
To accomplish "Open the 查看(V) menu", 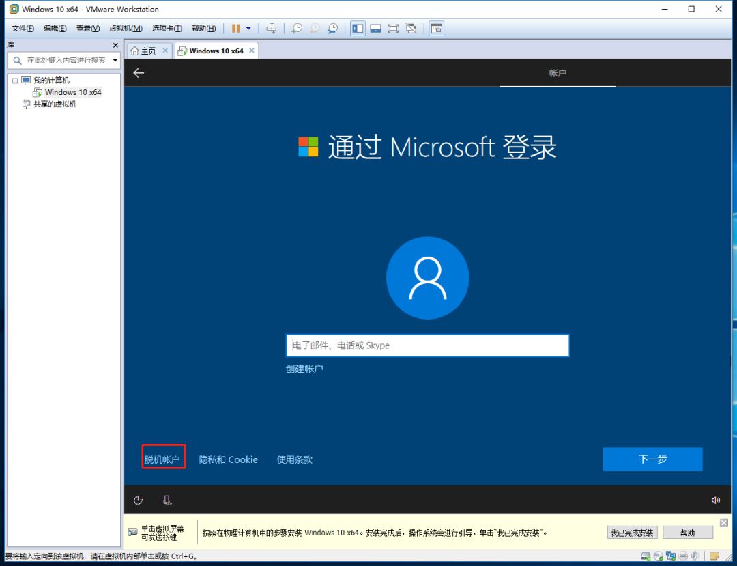I will pyautogui.click(x=88, y=28).
